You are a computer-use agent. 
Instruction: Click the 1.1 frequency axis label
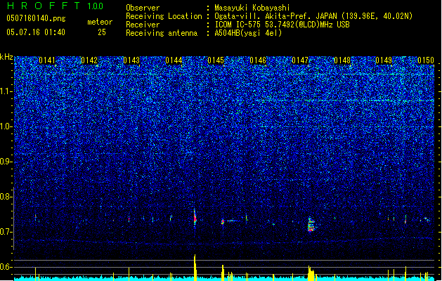click(x=6, y=91)
